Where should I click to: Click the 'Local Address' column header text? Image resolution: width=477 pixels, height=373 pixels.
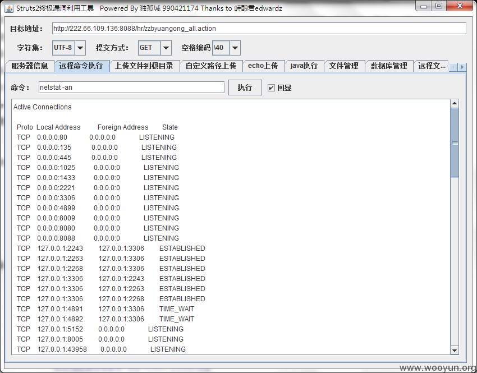click(58, 127)
